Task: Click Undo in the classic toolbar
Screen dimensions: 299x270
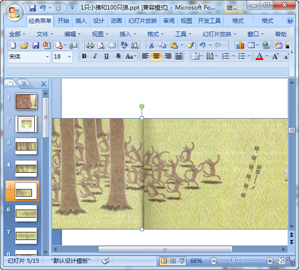Action: [x=203, y=45]
